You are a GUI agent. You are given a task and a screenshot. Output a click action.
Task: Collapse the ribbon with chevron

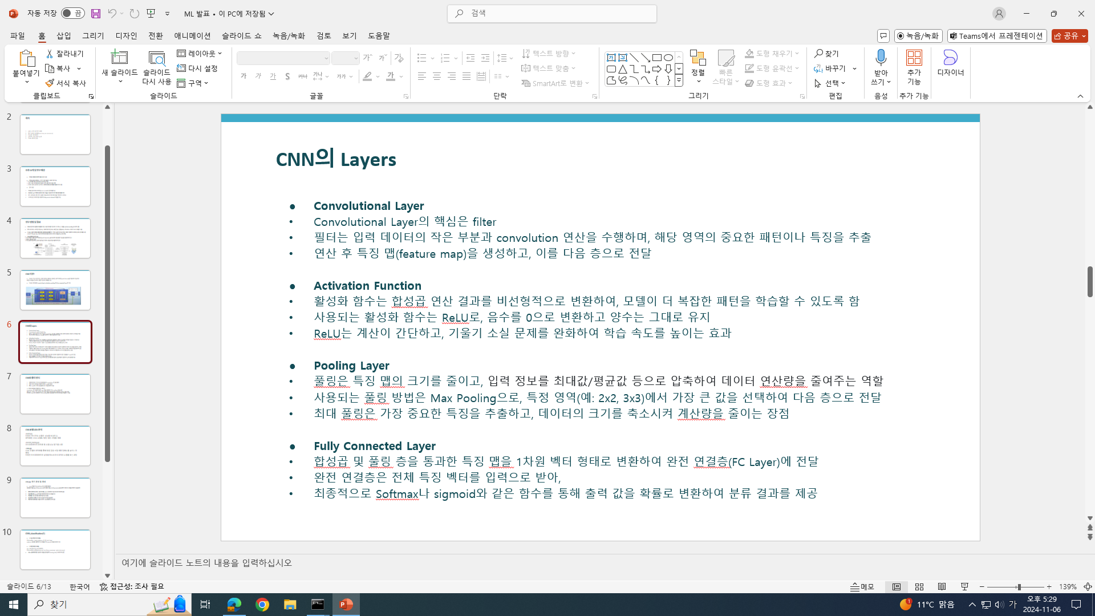(x=1080, y=96)
